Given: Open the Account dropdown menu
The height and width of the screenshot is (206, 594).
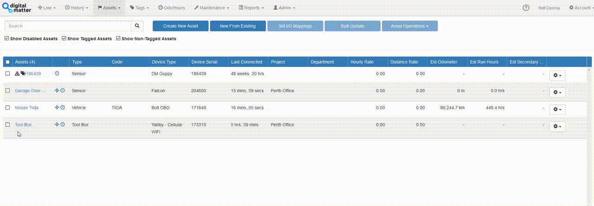Looking at the screenshot, I should point(582,8).
